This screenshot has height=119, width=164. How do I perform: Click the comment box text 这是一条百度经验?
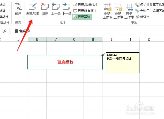click(x=119, y=59)
